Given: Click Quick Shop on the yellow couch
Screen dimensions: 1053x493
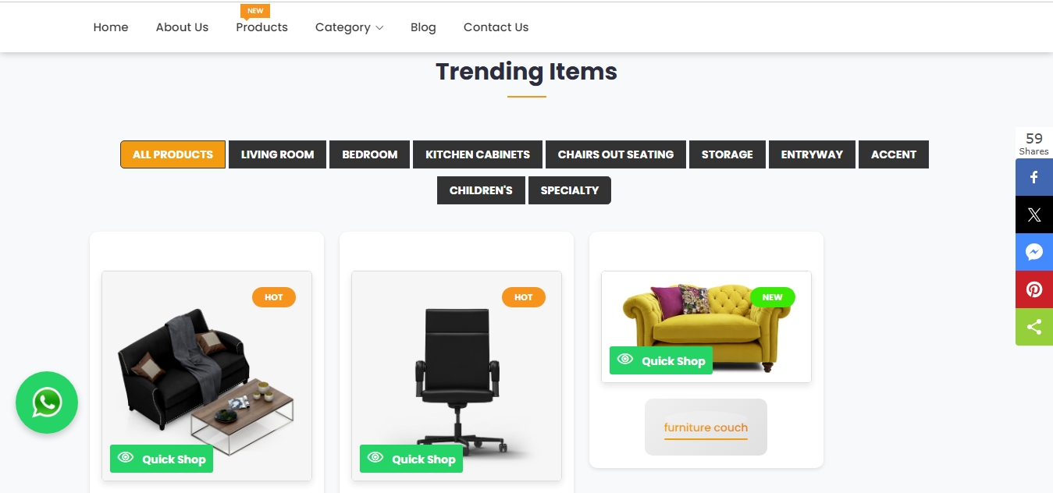Looking at the screenshot, I should pyautogui.click(x=660, y=360).
